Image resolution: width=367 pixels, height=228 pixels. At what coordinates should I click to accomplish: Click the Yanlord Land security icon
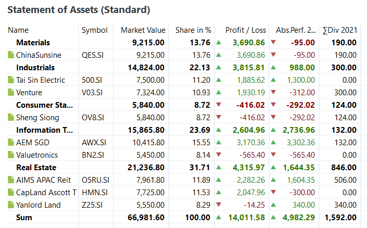point(11,205)
